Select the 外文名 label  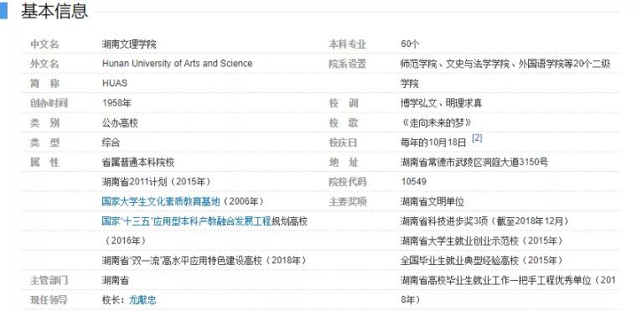(x=44, y=64)
